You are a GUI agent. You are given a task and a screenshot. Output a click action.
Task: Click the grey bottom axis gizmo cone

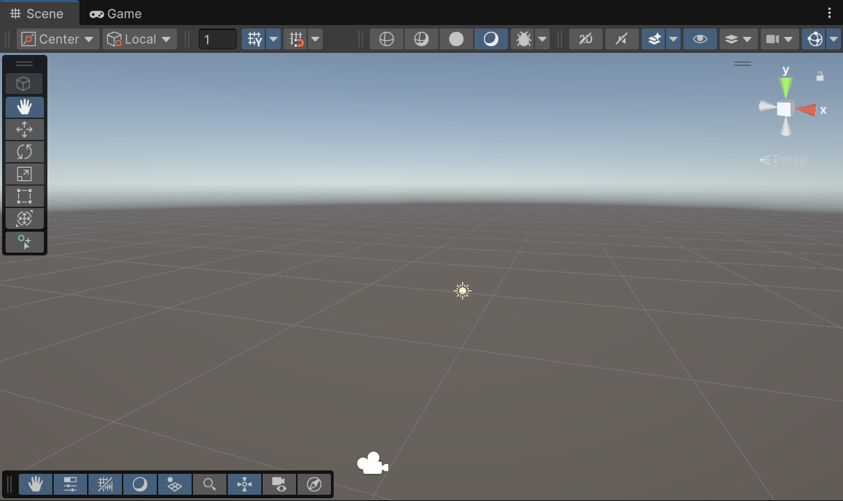click(x=785, y=127)
